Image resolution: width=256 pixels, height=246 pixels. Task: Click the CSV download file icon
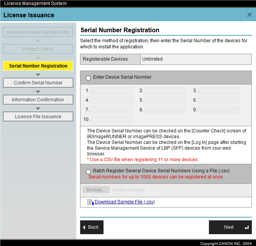pos(90,202)
